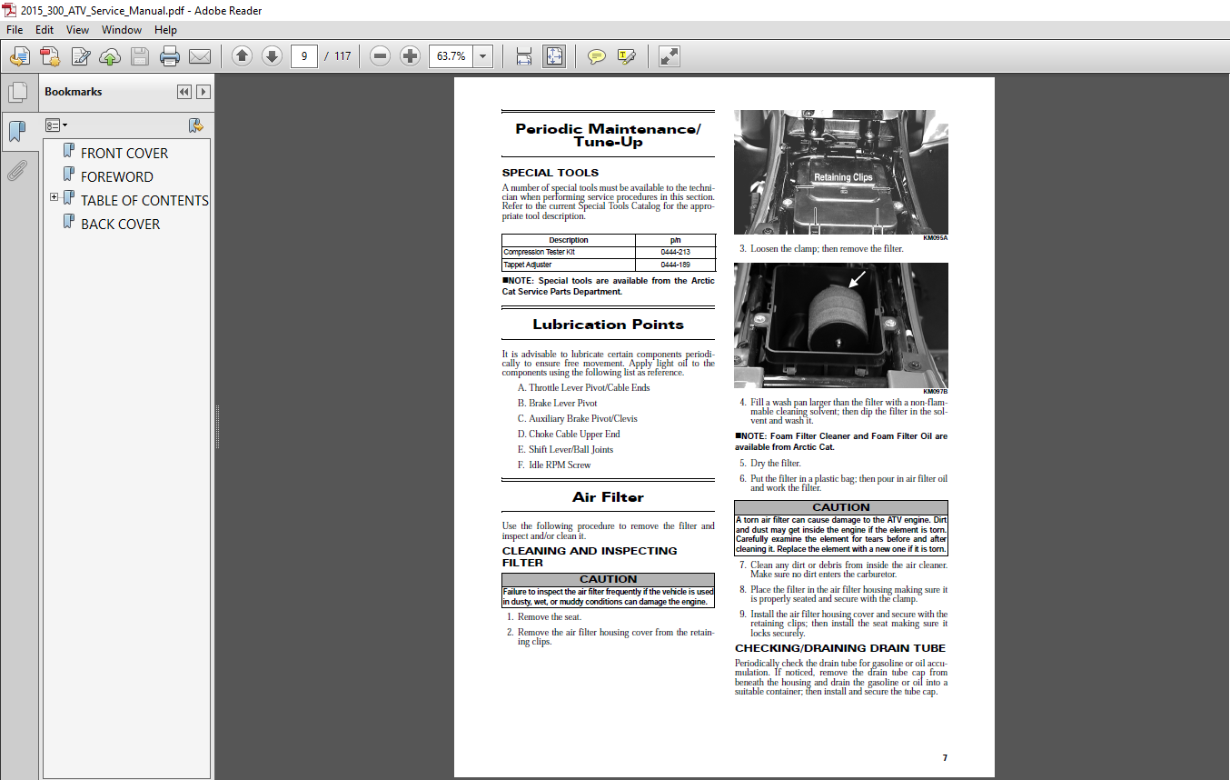Click the Fit Width scrolling mode icon
The height and width of the screenshot is (780, 1230).
pos(524,56)
